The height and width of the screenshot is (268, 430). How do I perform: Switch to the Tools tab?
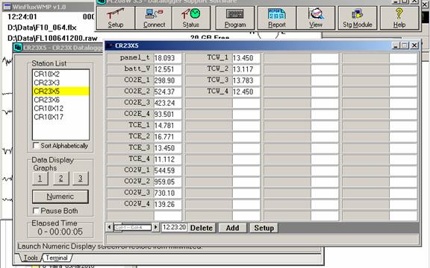click(x=31, y=258)
